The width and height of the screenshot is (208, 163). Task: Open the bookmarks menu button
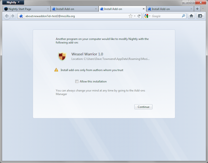pyautogui.click(x=200, y=16)
